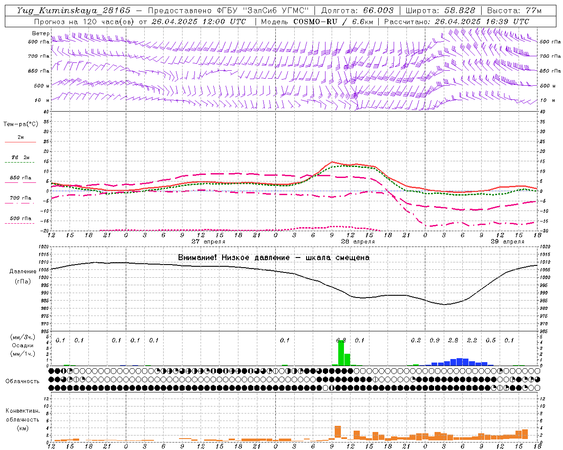Click the Ветер wind panel label
Image resolution: width=563 pixels, height=450 pixels.
pyautogui.click(x=41, y=33)
